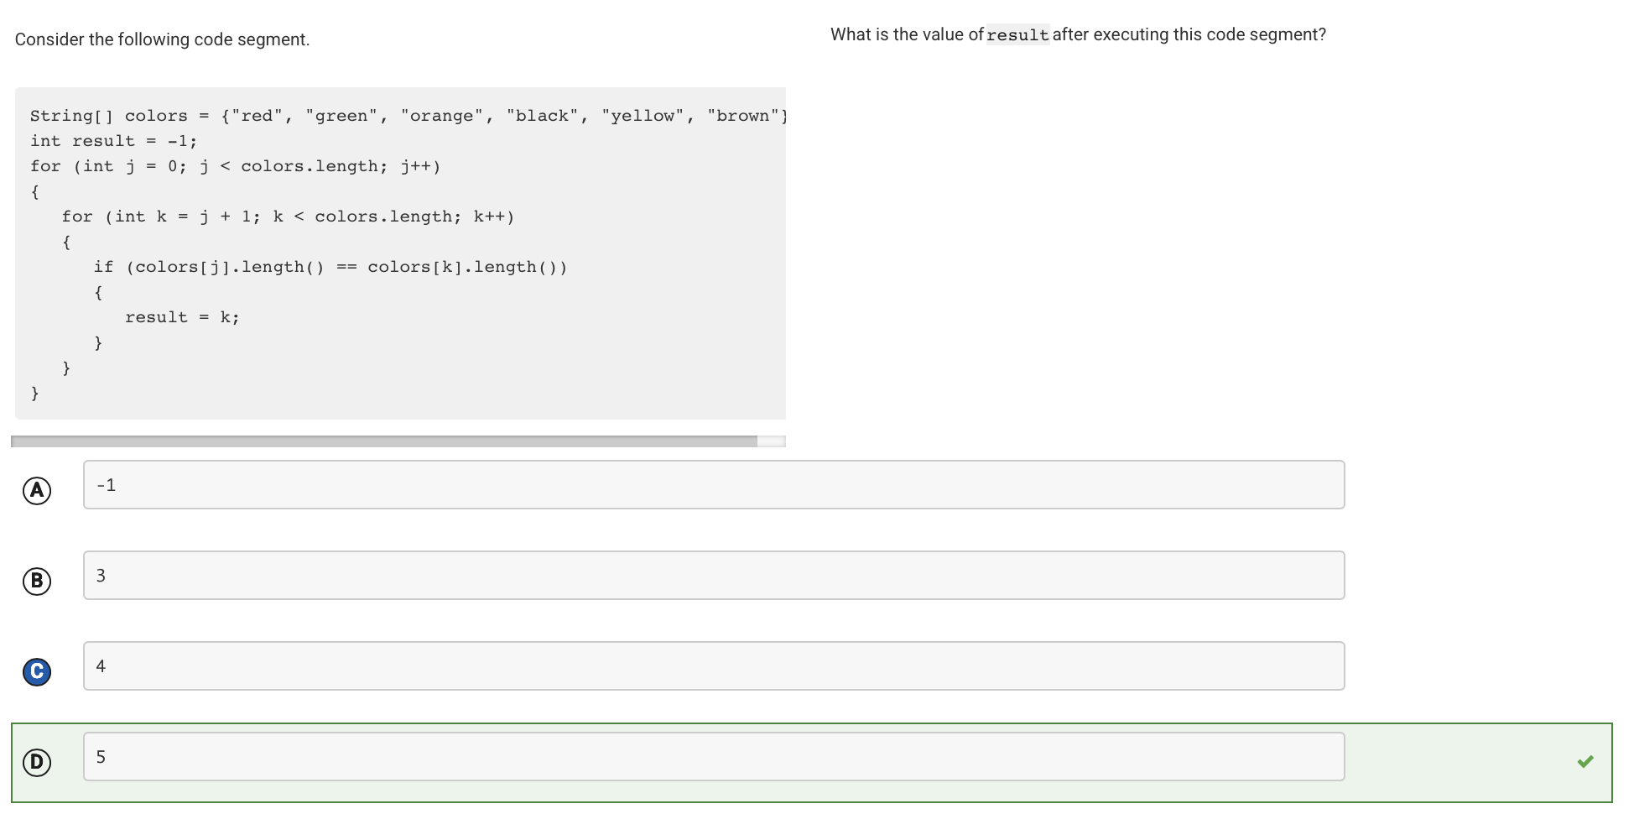Click the answer field containing -1

tap(713, 484)
